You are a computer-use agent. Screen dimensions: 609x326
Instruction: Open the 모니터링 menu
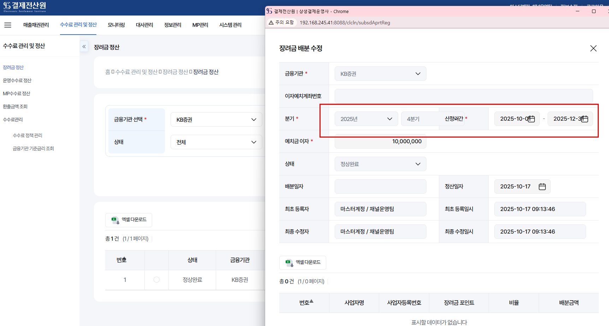[117, 25]
